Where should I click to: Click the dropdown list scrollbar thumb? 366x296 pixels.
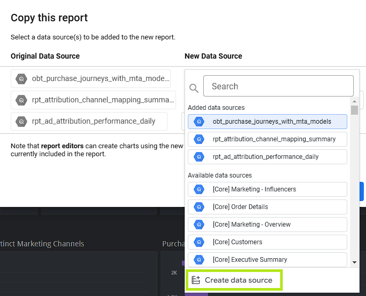[x=354, y=110]
